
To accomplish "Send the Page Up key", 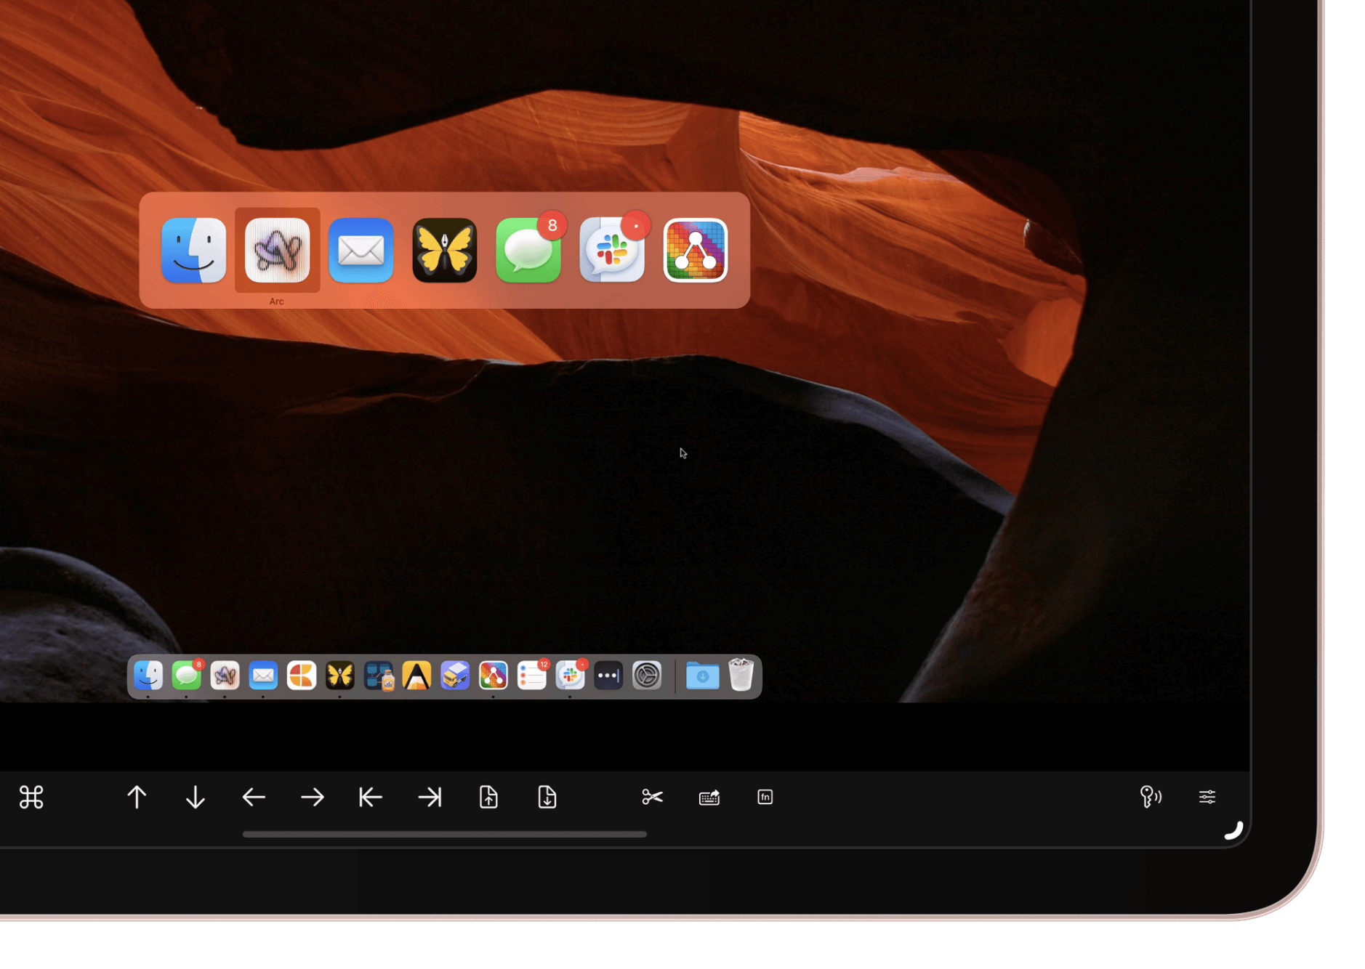I will tap(489, 797).
